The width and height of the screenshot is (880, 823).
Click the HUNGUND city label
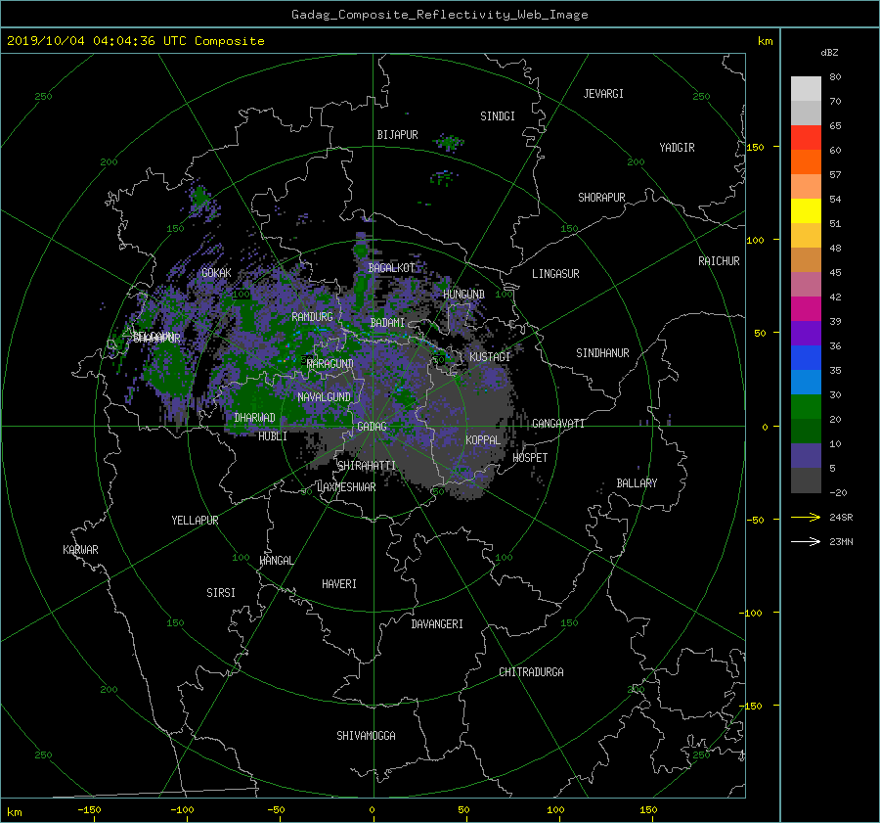[x=463, y=295]
